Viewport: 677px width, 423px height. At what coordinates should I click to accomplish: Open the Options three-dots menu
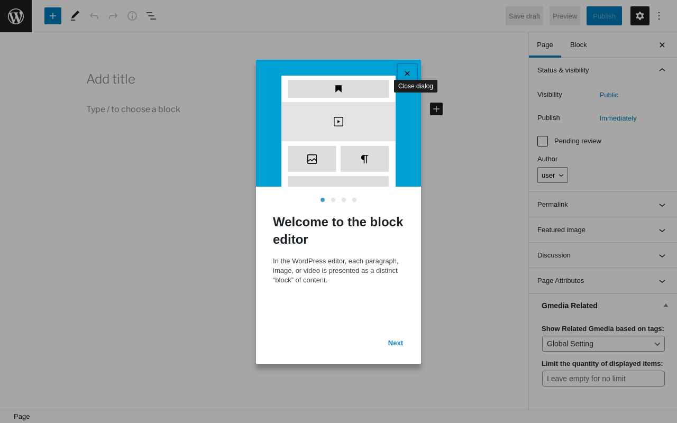coord(659,16)
